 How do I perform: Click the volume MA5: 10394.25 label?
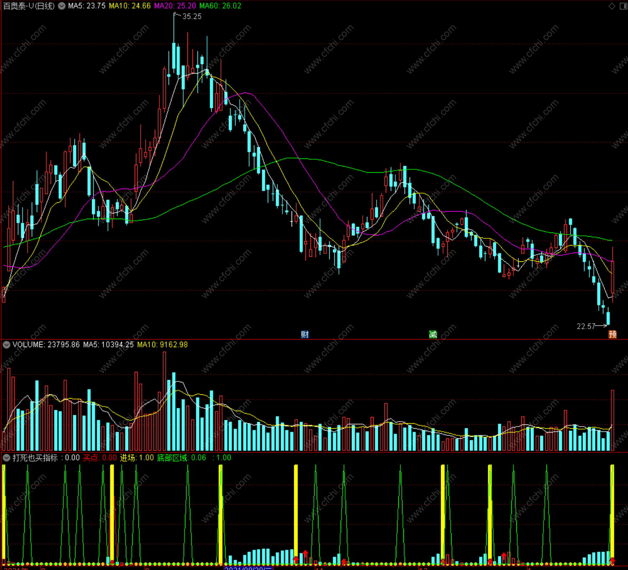coord(108,345)
